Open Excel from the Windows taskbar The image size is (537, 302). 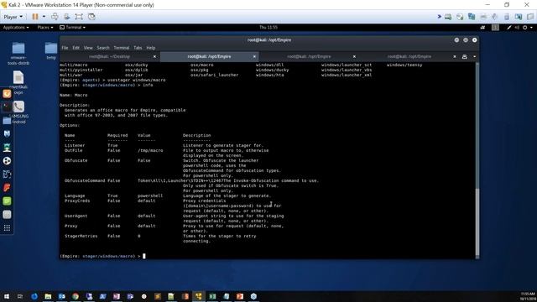pyautogui.click(x=212, y=296)
